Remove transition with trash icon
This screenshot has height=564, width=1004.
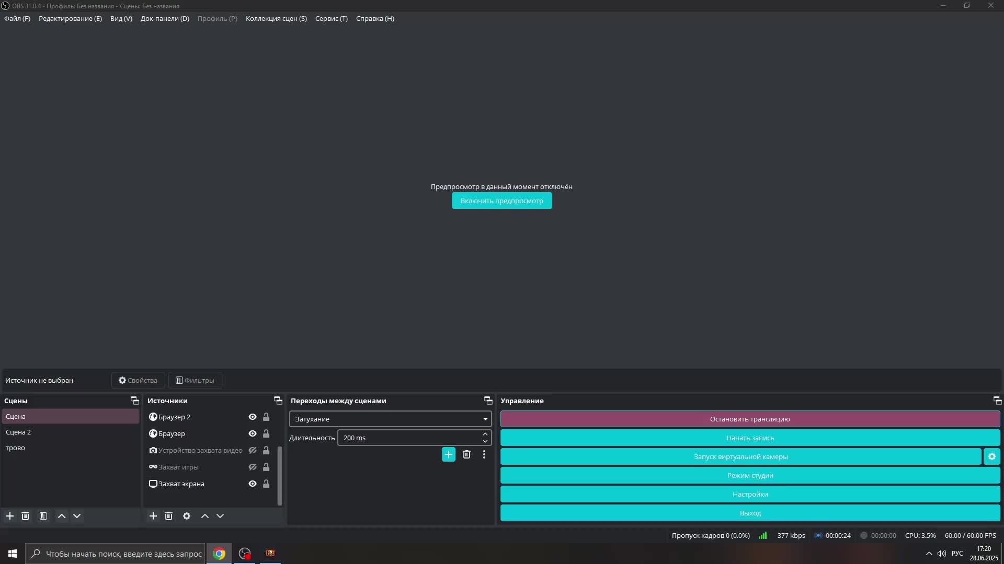point(466,454)
